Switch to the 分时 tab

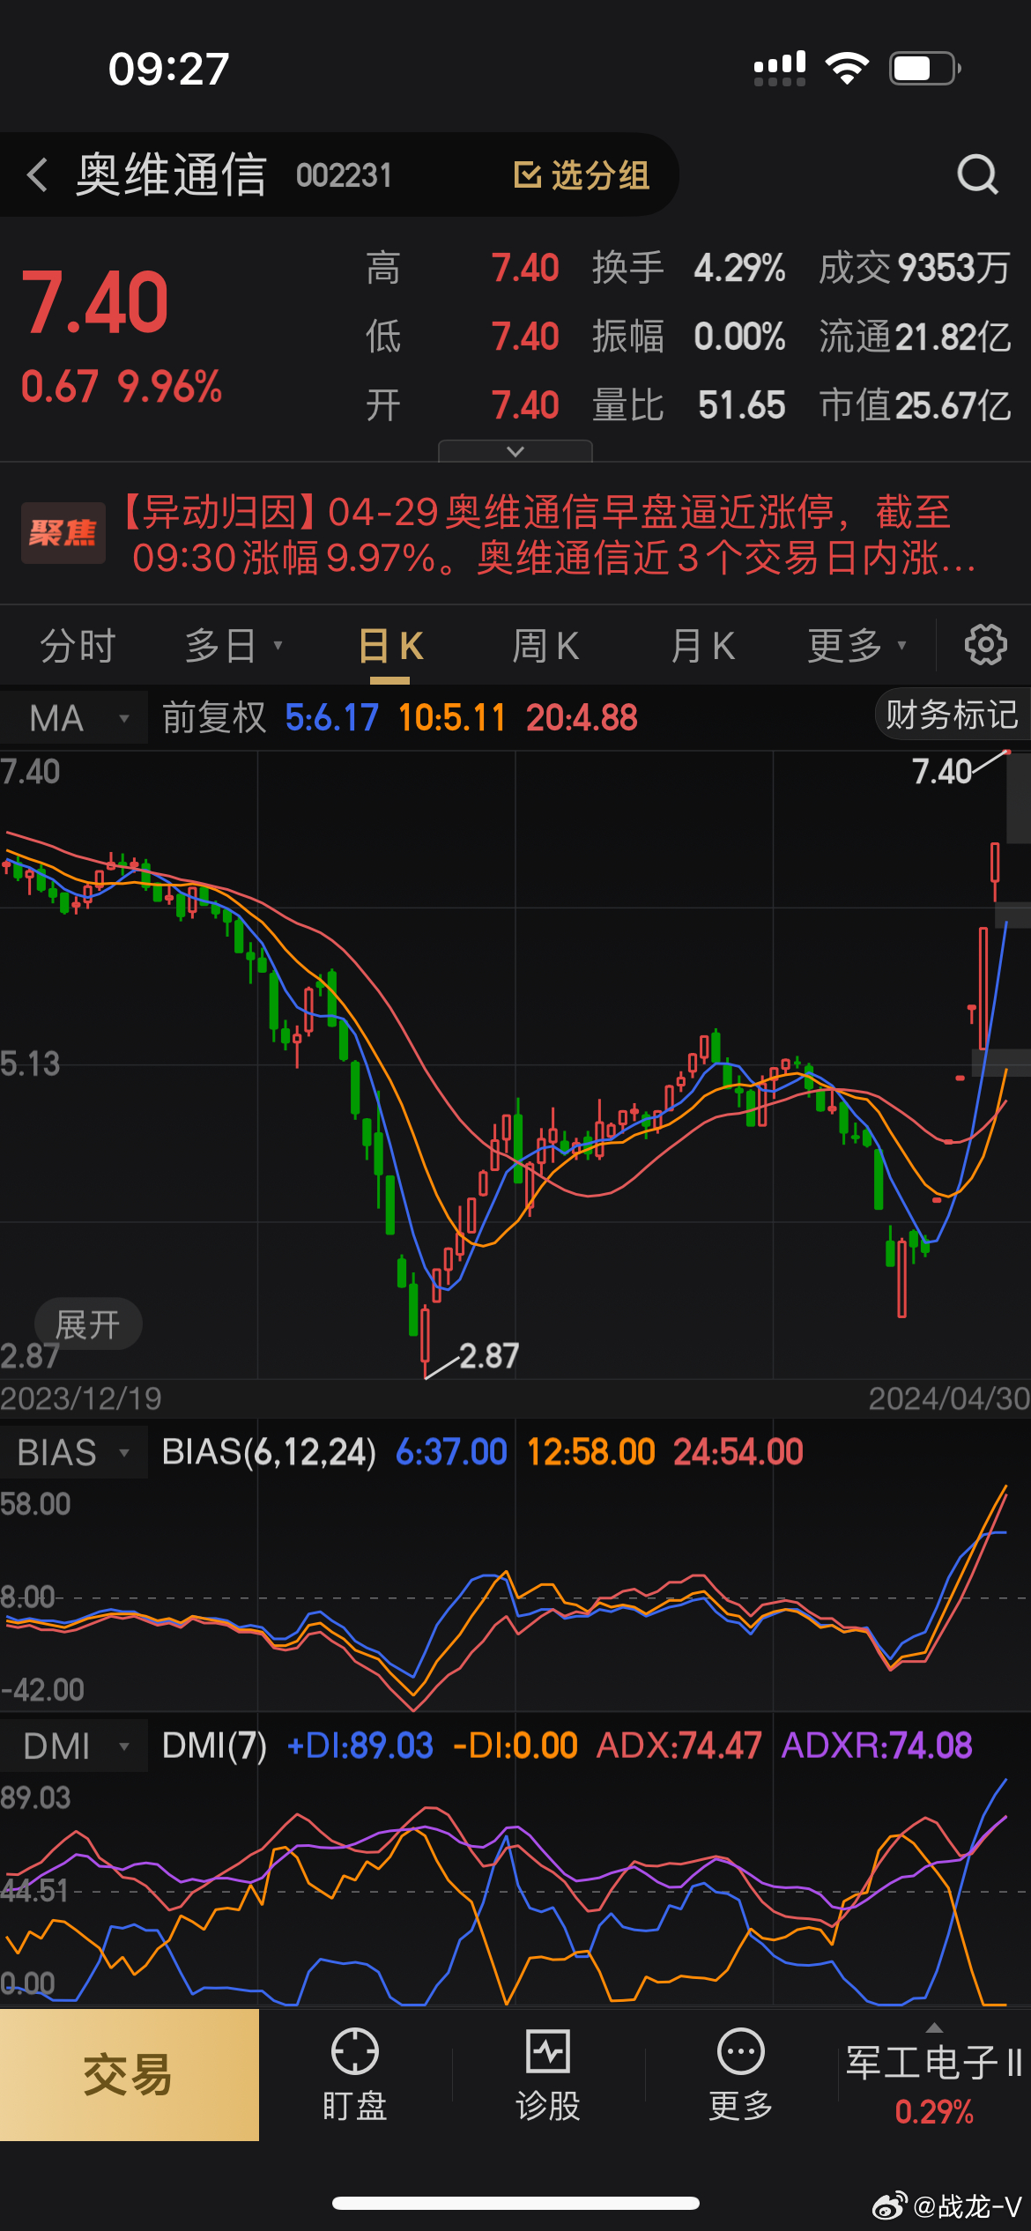(78, 646)
